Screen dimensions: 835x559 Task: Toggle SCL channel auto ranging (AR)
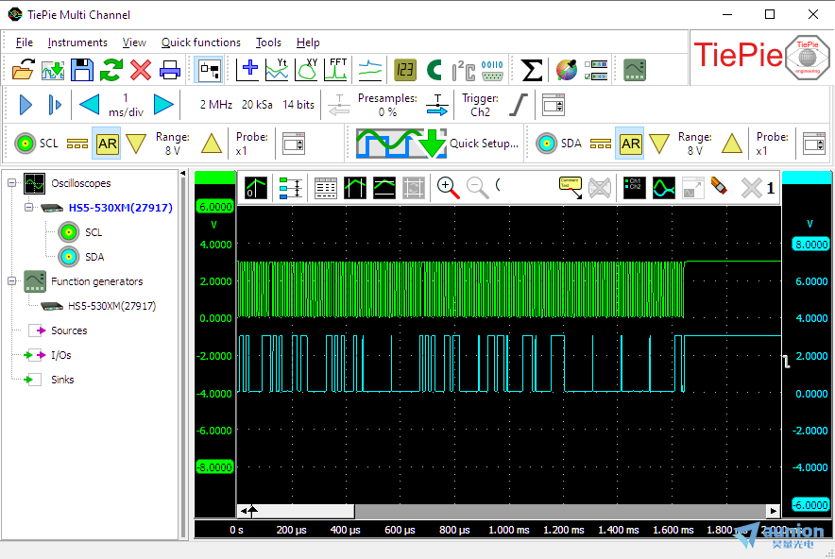pos(108,144)
